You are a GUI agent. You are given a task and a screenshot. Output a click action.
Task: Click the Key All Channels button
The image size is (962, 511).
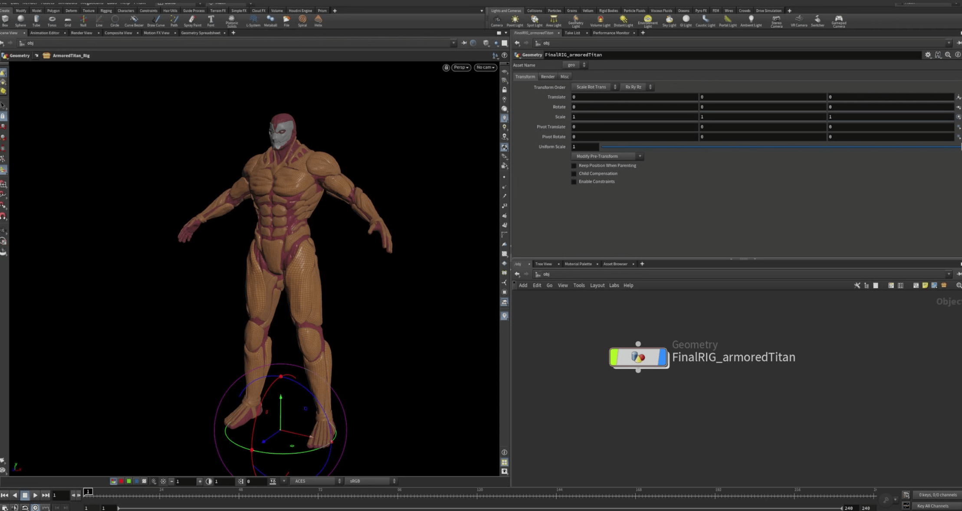click(932, 506)
